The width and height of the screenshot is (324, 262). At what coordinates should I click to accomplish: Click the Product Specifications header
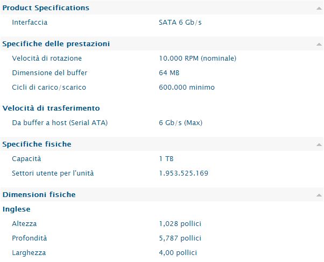coord(46,8)
